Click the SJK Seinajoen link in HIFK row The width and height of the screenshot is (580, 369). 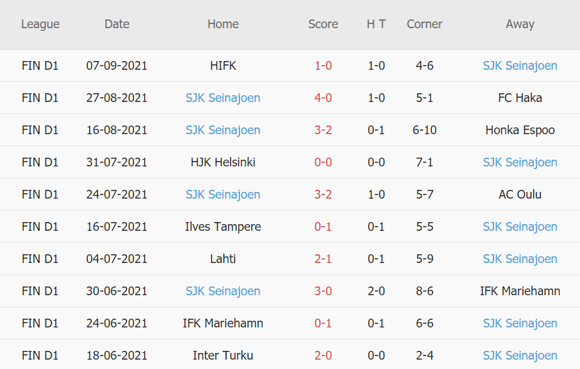click(520, 66)
